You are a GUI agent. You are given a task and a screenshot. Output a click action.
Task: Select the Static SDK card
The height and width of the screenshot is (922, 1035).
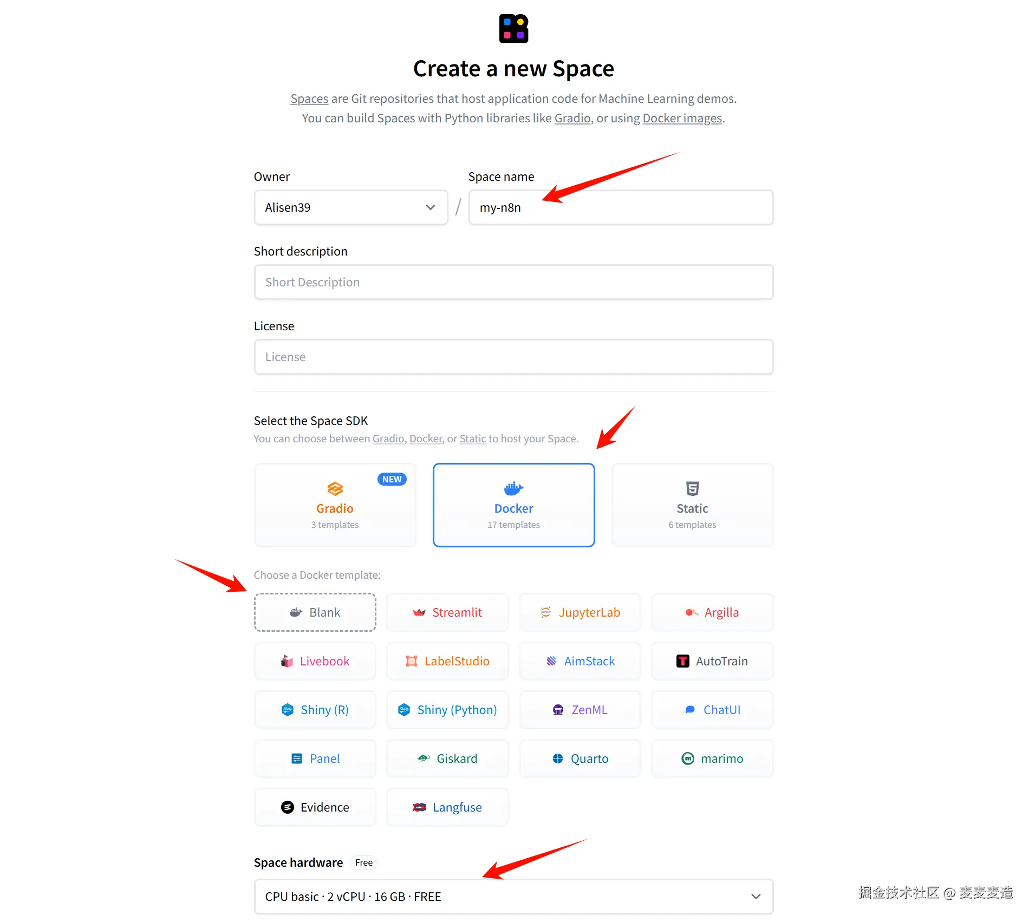[x=692, y=505]
